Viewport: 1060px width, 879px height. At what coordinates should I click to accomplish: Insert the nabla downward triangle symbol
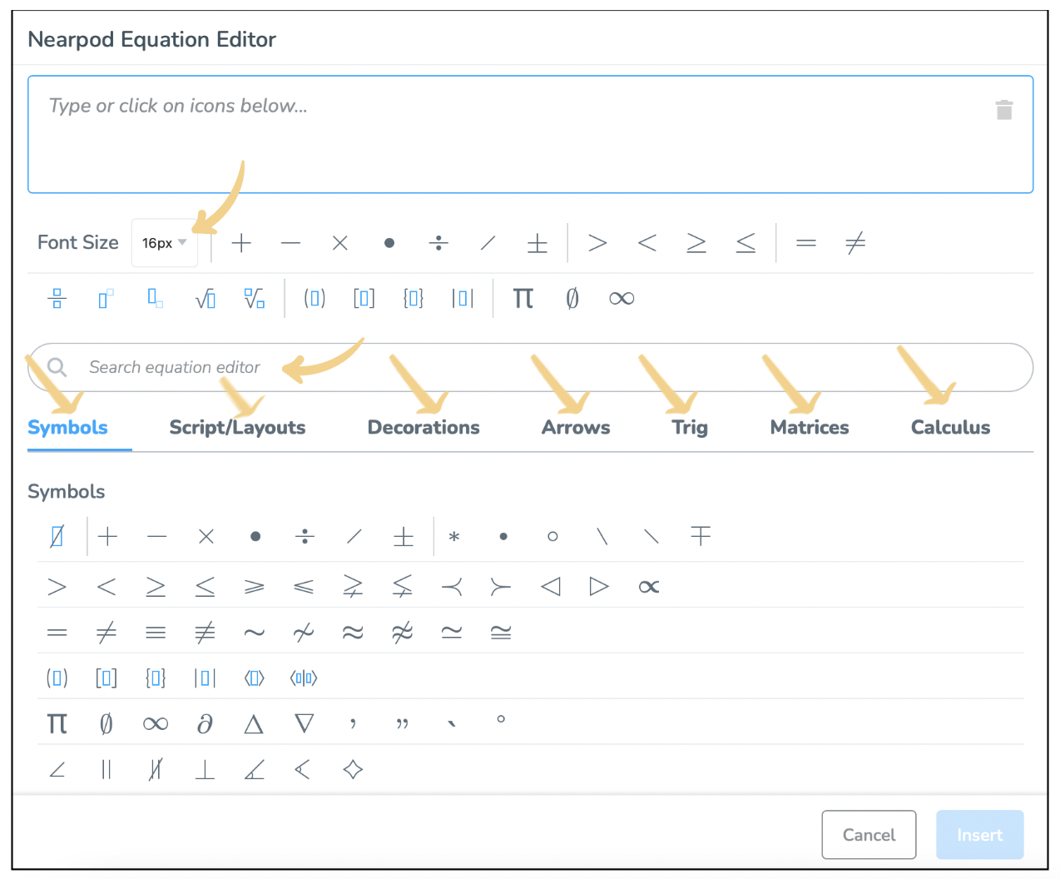(x=305, y=724)
